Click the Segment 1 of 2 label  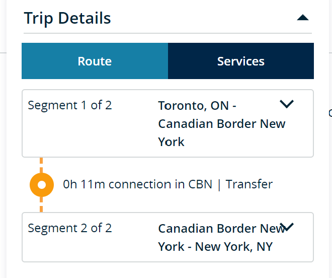(70, 105)
